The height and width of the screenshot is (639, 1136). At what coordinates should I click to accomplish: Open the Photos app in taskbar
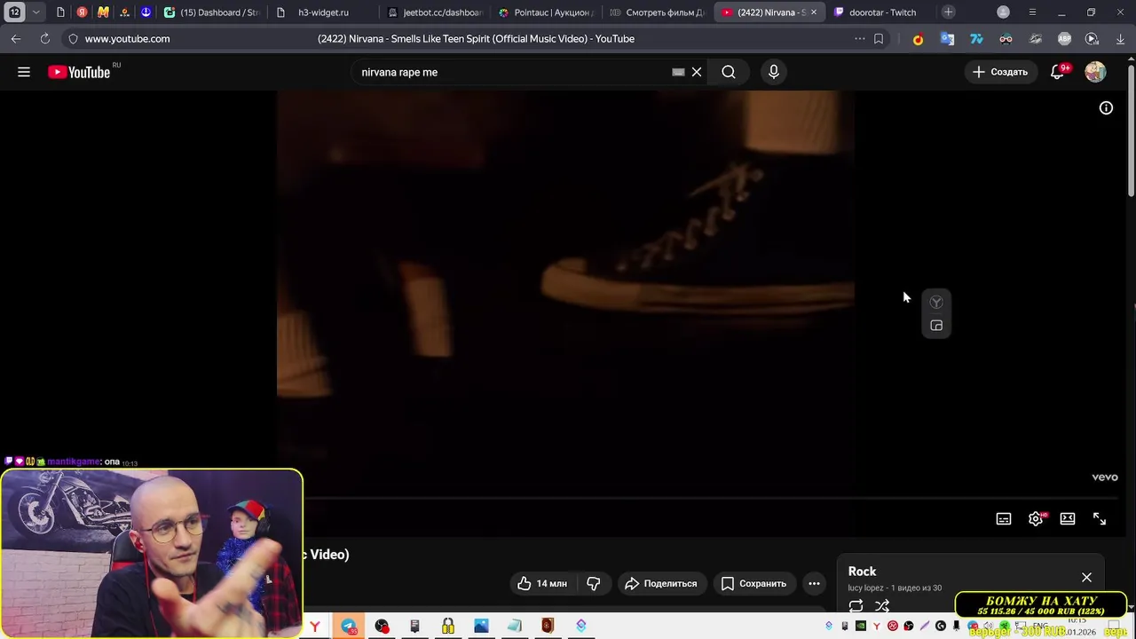coord(481,627)
